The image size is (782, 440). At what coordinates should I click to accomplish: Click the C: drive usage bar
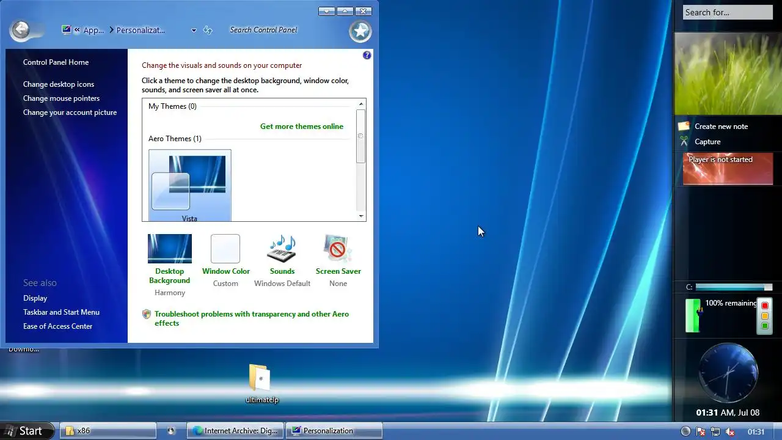tap(734, 287)
